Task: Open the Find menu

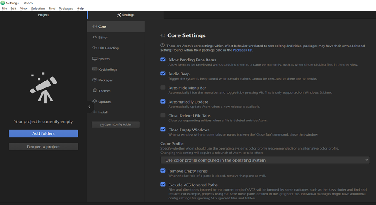Action: (52, 9)
